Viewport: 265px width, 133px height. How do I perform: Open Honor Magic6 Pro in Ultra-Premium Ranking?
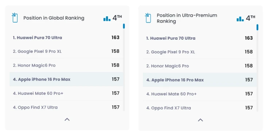[x=200, y=66]
